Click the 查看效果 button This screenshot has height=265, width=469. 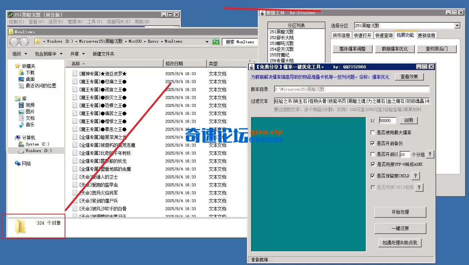coord(409,77)
